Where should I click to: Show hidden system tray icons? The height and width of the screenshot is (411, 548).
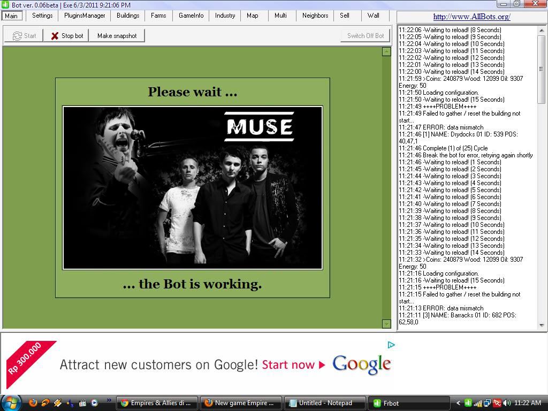(459, 403)
